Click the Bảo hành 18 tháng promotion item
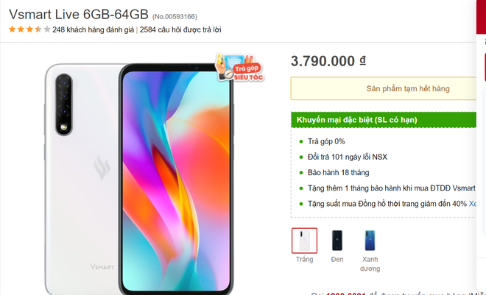 pyautogui.click(x=338, y=172)
